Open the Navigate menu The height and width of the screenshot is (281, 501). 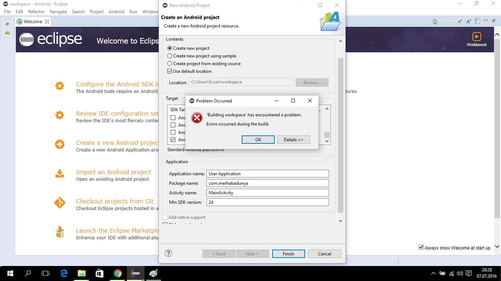[58, 12]
